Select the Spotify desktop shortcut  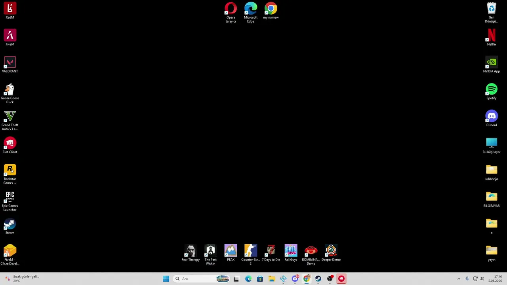click(492, 91)
